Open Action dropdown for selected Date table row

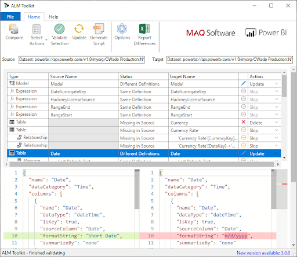[x=277, y=153]
